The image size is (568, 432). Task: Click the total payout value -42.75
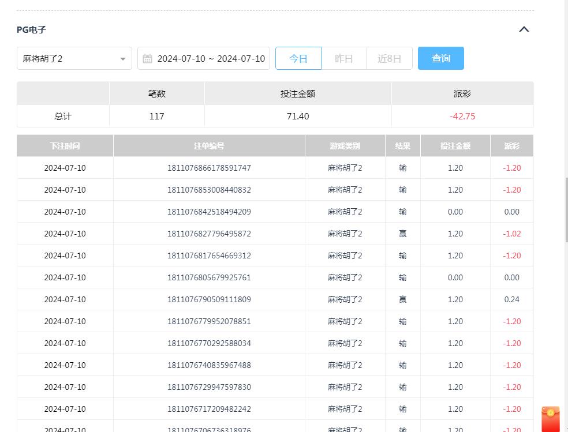(x=462, y=116)
